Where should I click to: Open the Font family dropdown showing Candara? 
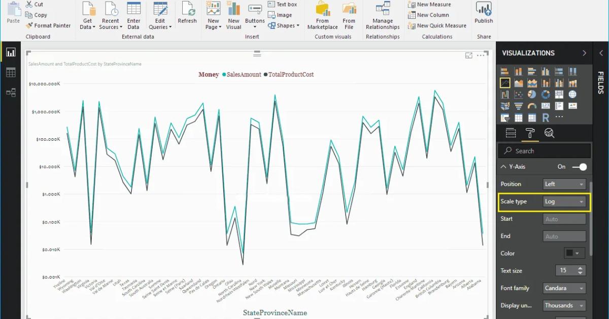pyautogui.click(x=564, y=288)
